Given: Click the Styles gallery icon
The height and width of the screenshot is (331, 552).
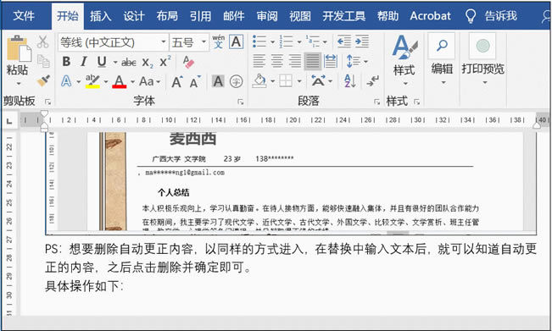Looking at the screenshot, I should click(404, 47).
